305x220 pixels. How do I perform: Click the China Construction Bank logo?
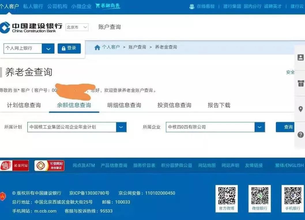click(x=31, y=27)
